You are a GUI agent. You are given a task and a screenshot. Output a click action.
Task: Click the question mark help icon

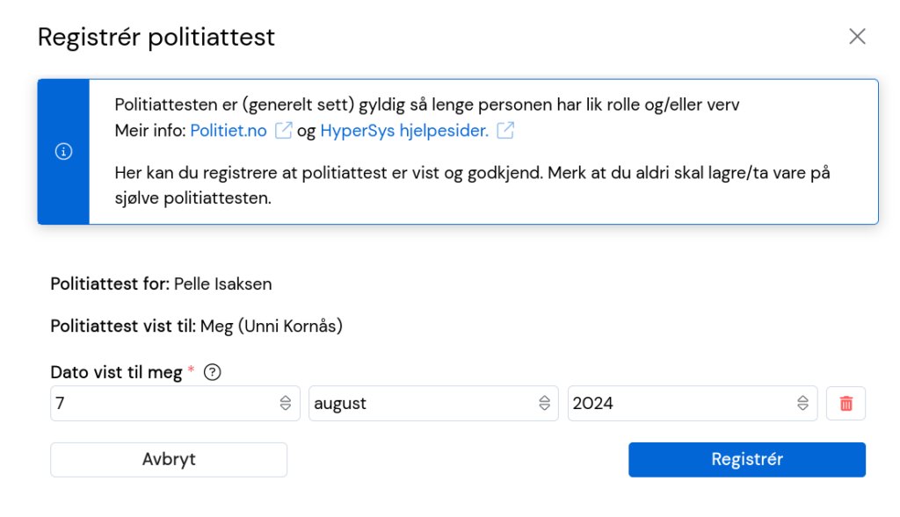click(x=213, y=372)
